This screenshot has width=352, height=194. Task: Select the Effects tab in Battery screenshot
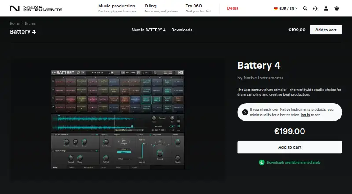[x=72, y=167]
